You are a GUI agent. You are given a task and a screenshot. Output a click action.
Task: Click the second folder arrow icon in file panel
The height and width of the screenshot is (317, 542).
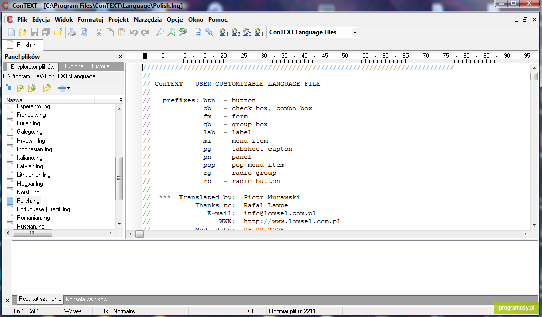(x=32, y=88)
